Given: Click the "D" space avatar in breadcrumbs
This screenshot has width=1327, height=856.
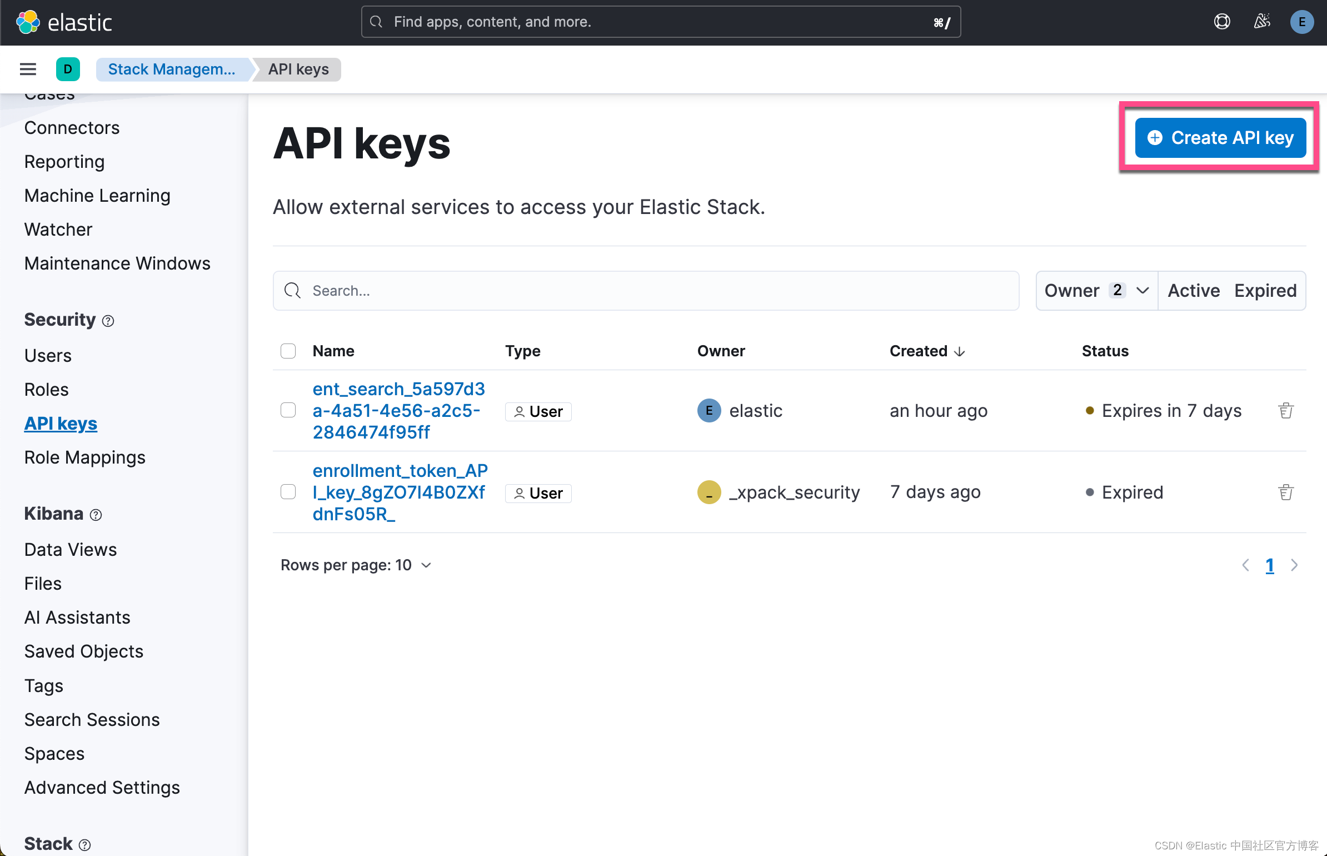Looking at the screenshot, I should point(68,69).
